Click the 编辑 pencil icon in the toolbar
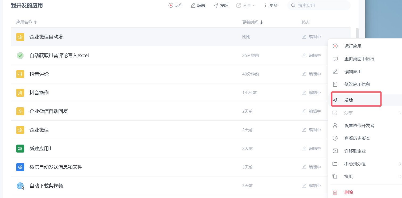 tap(193, 5)
